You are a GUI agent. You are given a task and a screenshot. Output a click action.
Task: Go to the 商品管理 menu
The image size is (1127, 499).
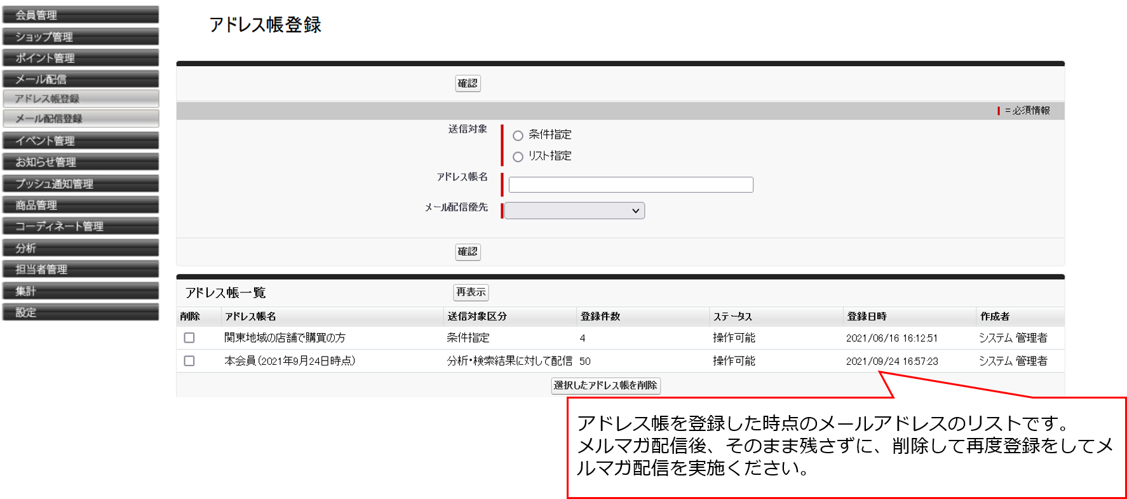tap(81, 205)
